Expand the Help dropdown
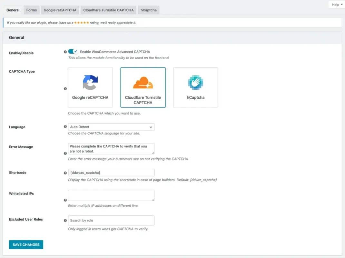 pyautogui.click(x=337, y=5)
